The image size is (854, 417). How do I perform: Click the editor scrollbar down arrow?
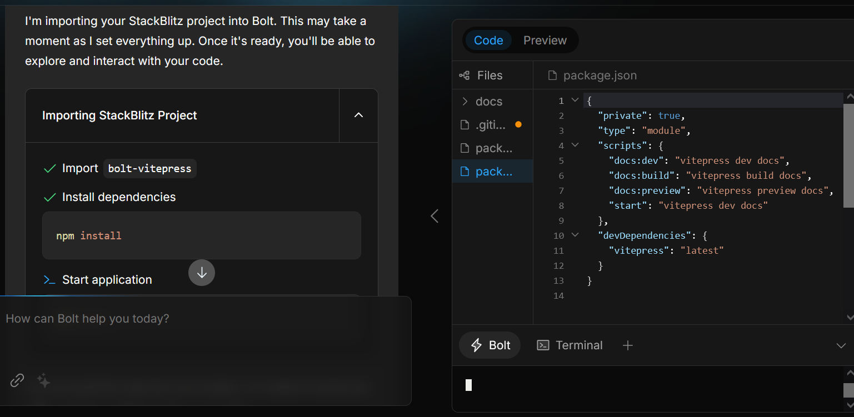pos(849,318)
